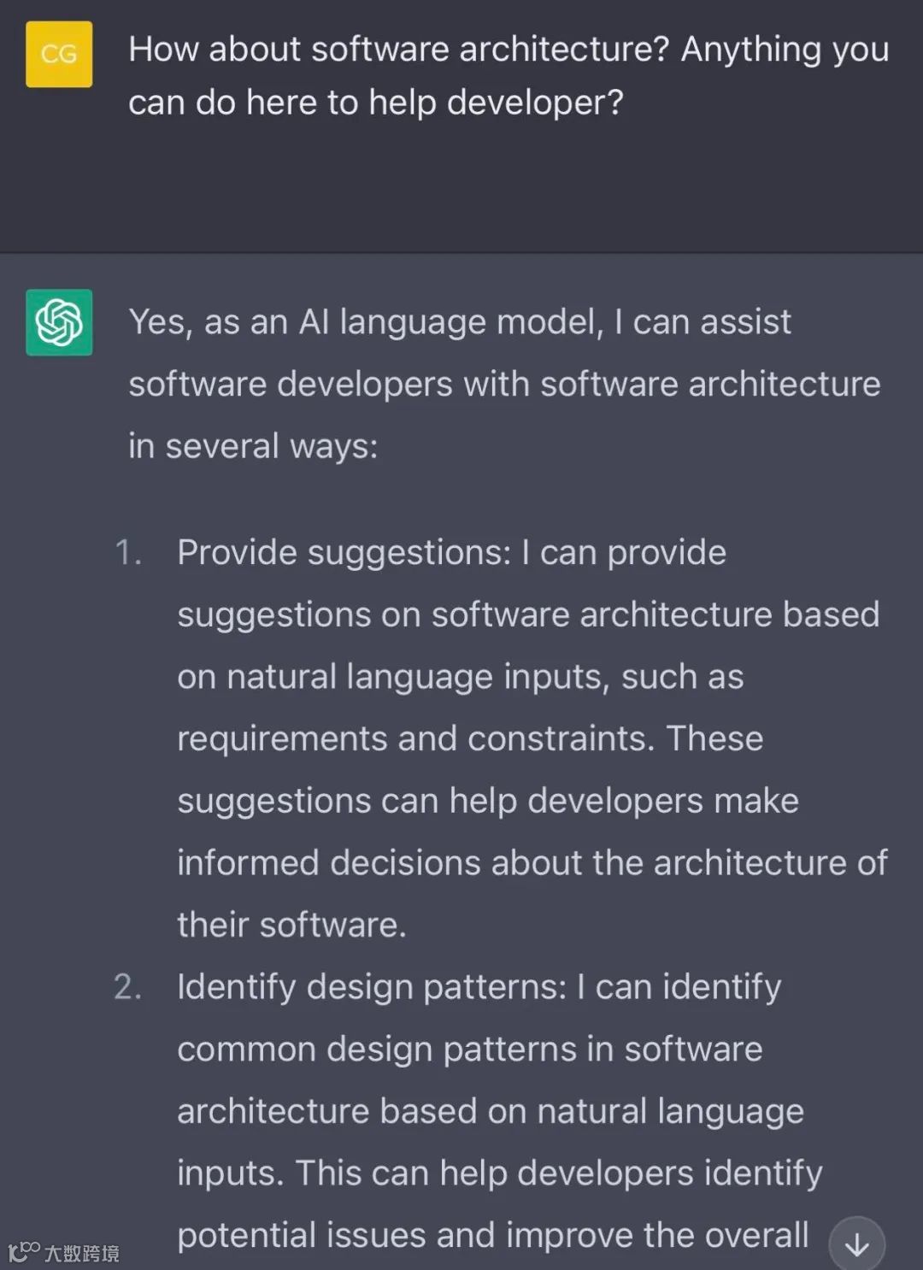Image resolution: width=923 pixels, height=1270 pixels.
Task: Click the line 'potential issues and improve the overall'
Action: pos(492,1236)
